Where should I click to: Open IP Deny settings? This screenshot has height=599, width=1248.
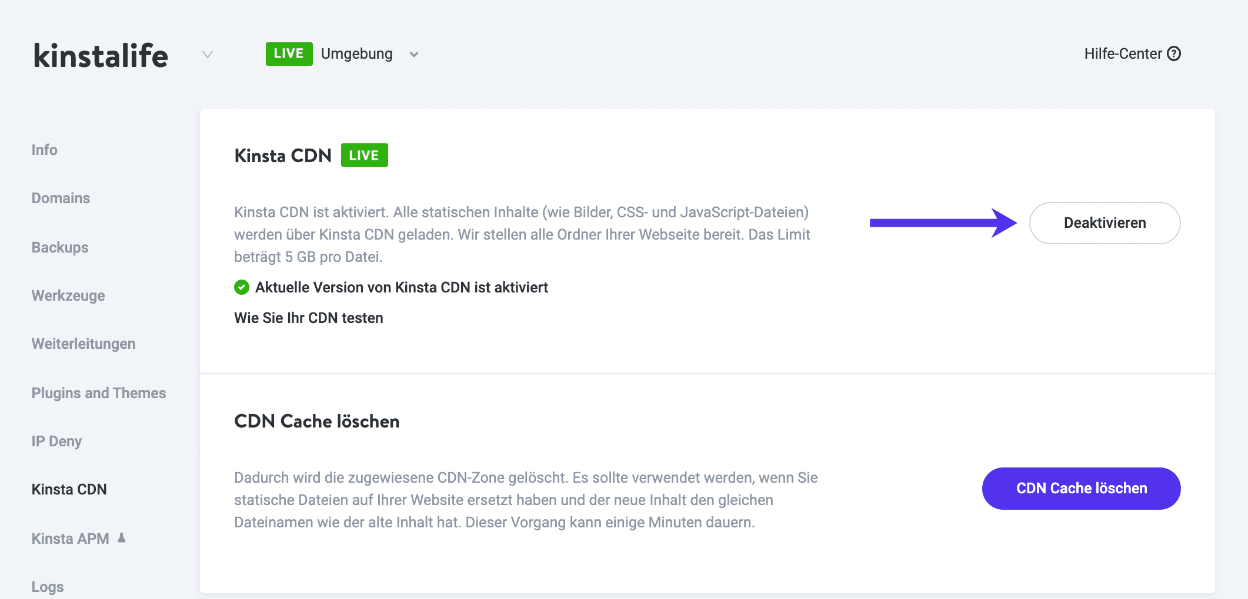coord(56,440)
